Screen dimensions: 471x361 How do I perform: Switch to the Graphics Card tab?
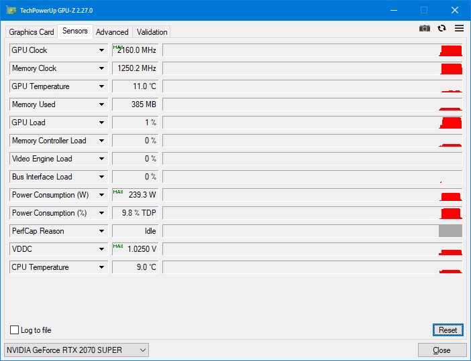(32, 31)
